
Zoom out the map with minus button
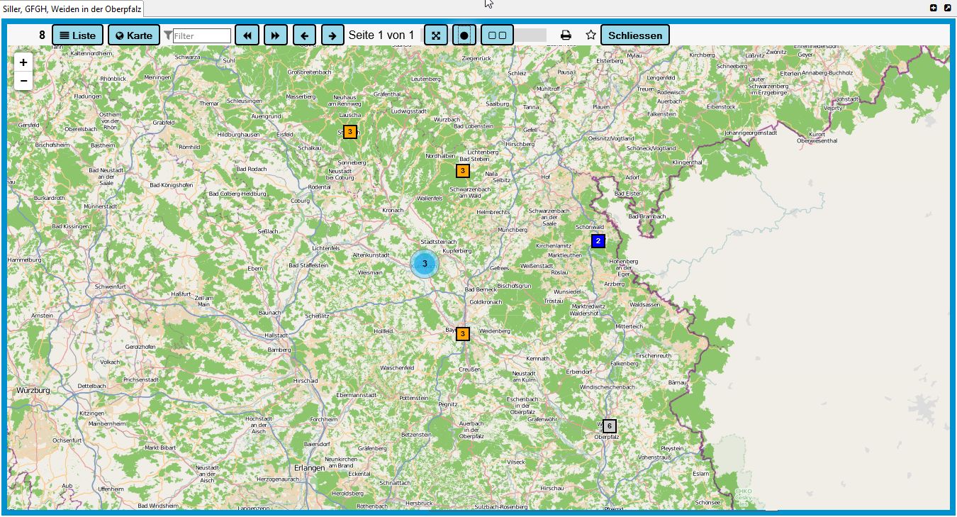click(23, 80)
